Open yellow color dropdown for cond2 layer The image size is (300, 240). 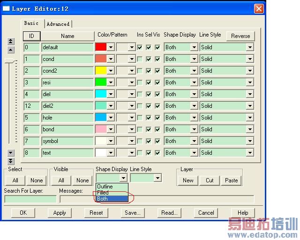111,71
